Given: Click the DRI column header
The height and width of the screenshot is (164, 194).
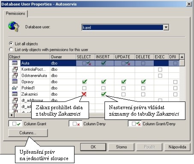Looking at the screenshot, I should [x=174, y=57].
